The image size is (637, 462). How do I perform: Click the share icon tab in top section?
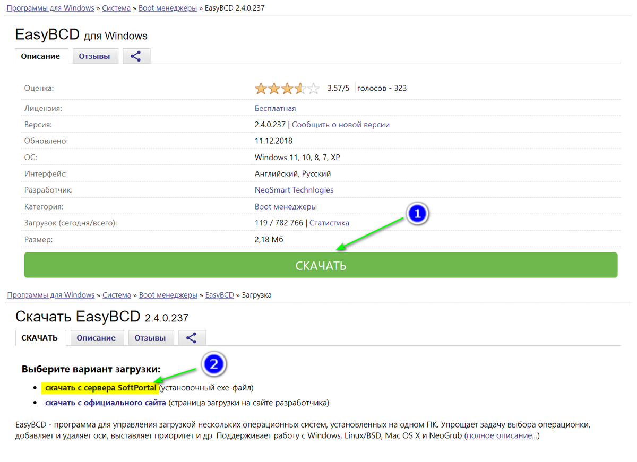click(x=136, y=56)
